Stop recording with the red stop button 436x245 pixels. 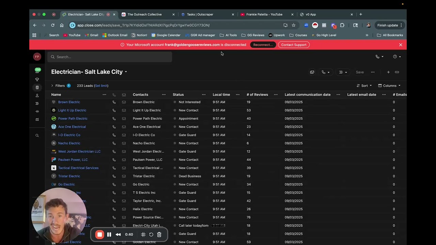pyautogui.click(x=99, y=234)
